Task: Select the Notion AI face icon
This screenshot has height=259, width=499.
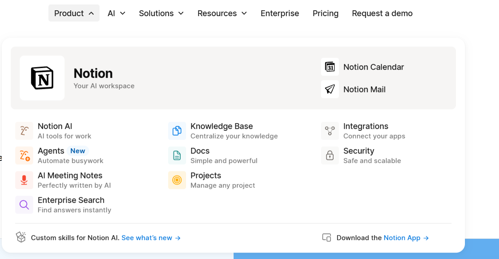Action: point(24,130)
